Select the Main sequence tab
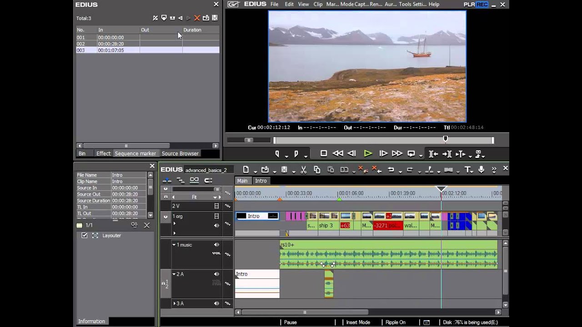Image resolution: width=582 pixels, height=327 pixels. [x=242, y=181]
